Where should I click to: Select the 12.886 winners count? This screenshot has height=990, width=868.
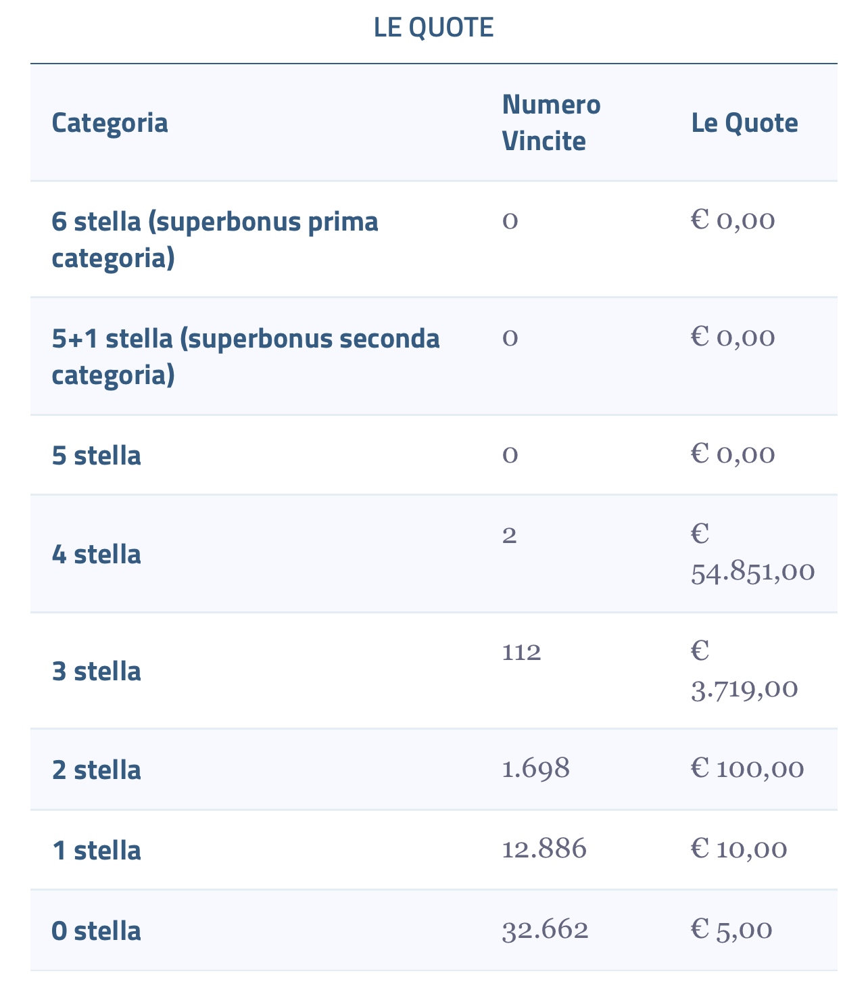coord(544,849)
